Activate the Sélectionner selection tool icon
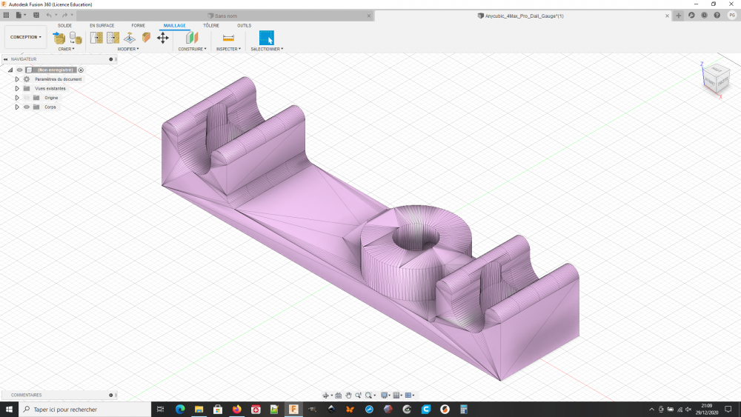The width and height of the screenshot is (741, 417). coord(266,37)
